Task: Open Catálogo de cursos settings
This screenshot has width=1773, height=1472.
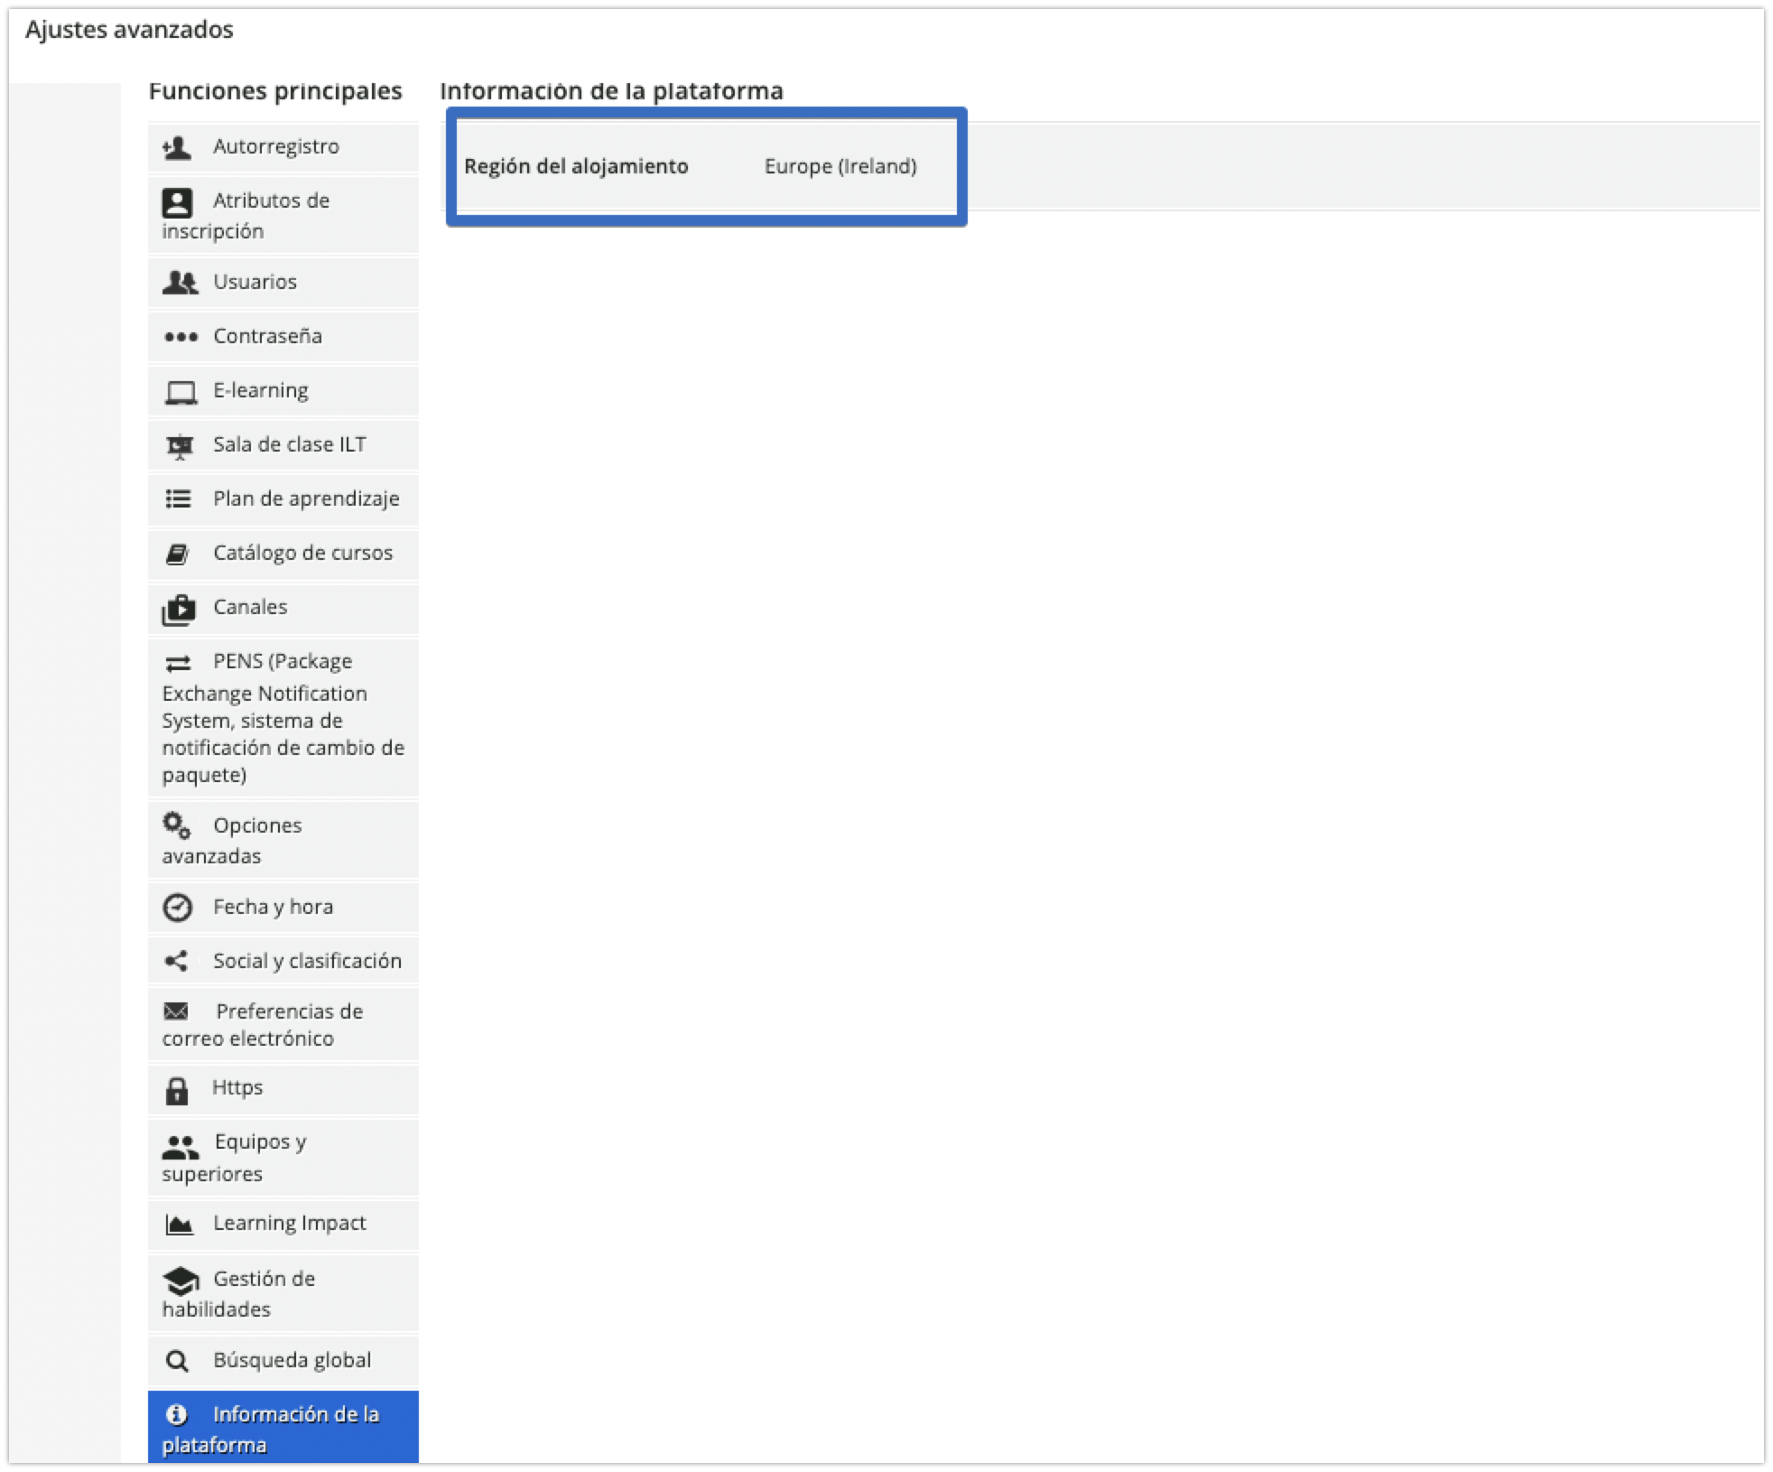Action: point(302,553)
